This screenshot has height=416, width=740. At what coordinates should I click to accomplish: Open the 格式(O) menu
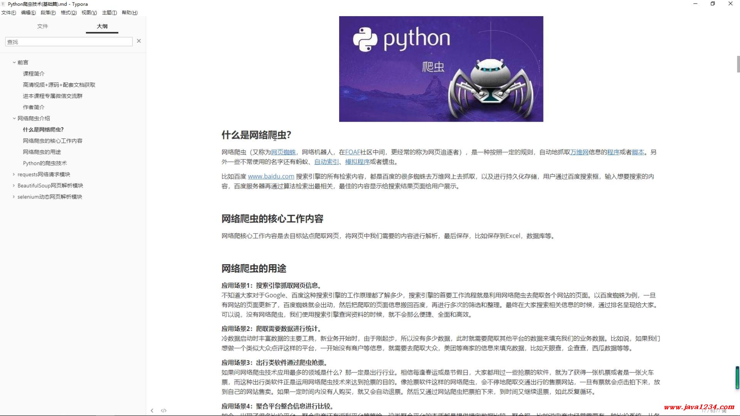[x=69, y=13]
